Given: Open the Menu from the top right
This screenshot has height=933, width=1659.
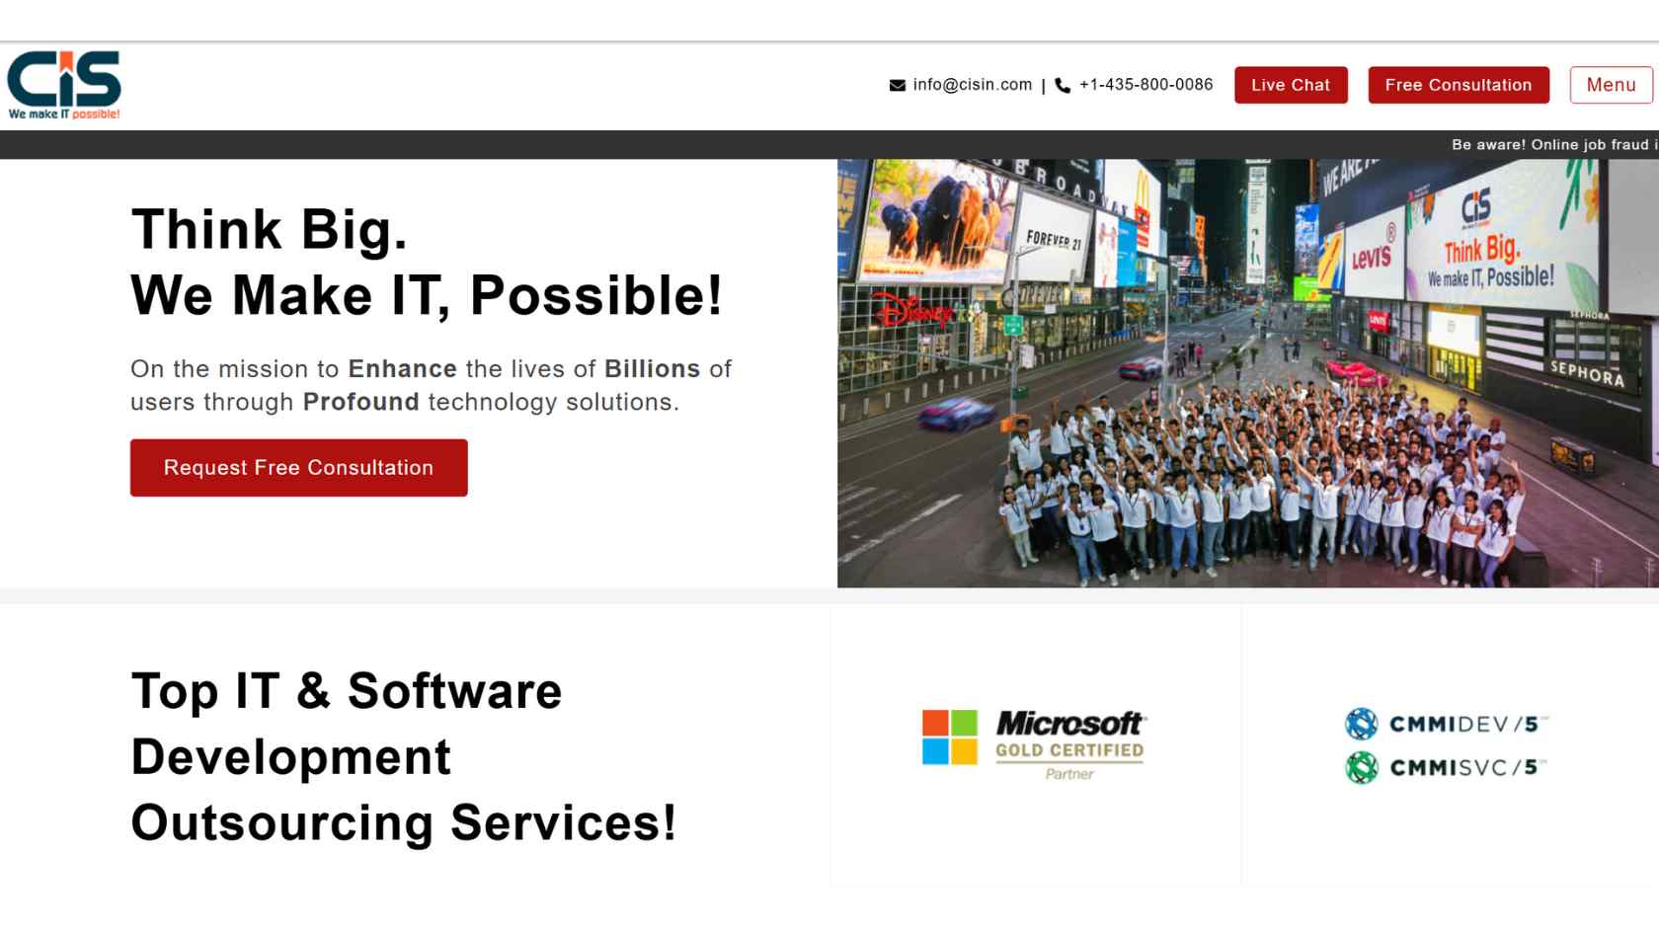Looking at the screenshot, I should pos(1611,85).
